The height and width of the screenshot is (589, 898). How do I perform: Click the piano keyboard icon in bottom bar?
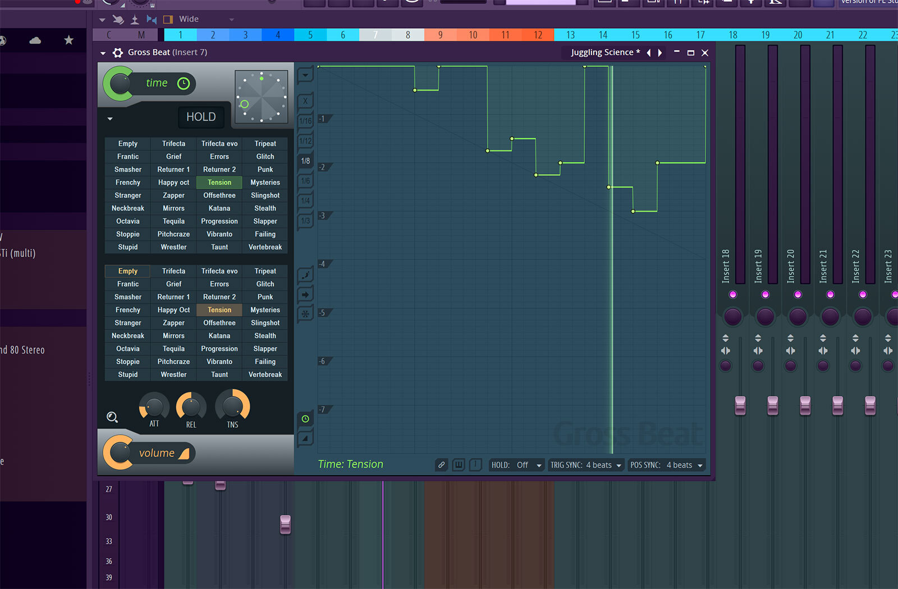click(459, 465)
